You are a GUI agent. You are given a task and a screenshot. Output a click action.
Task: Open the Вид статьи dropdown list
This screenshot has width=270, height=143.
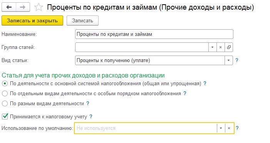228,60
